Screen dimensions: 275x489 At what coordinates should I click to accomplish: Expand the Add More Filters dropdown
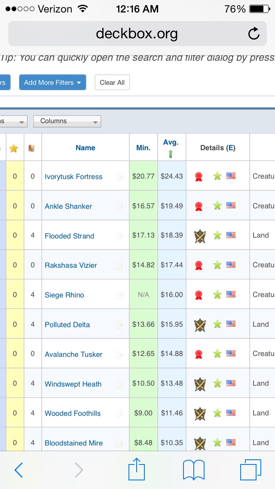pos(52,83)
